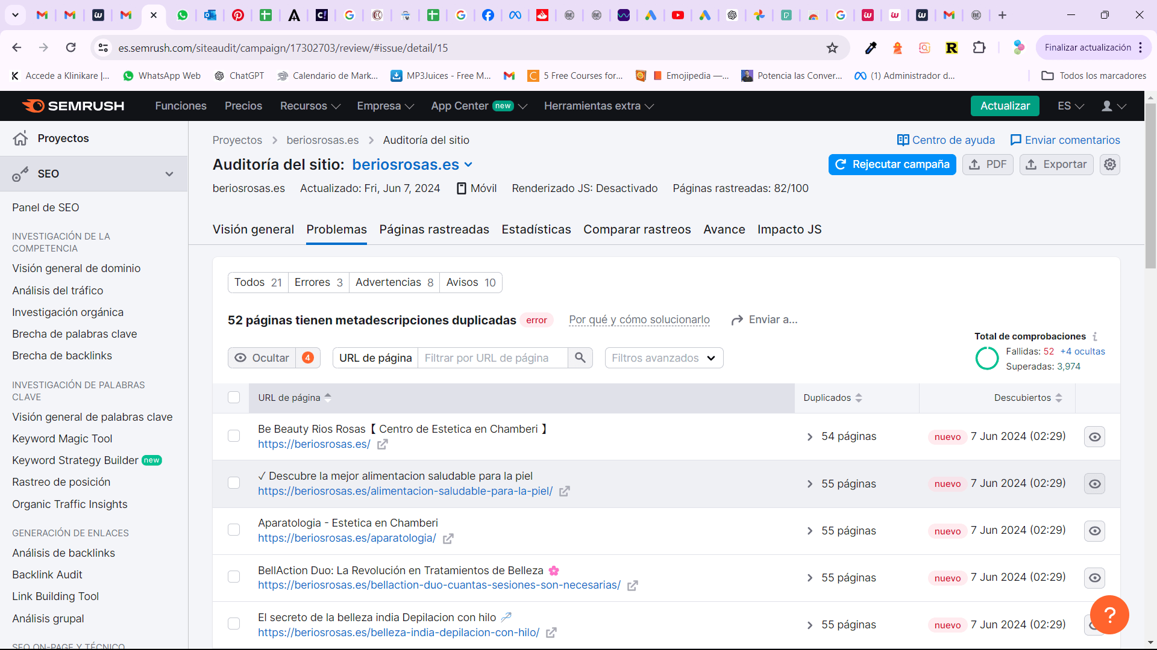
Task: Open browser extensions puzzle icon
Action: 979,48
